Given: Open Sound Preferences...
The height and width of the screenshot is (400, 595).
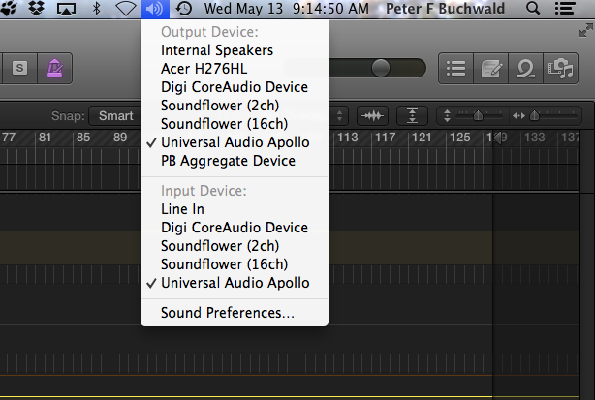Looking at the screenshot, I should (x=228, y=313).
